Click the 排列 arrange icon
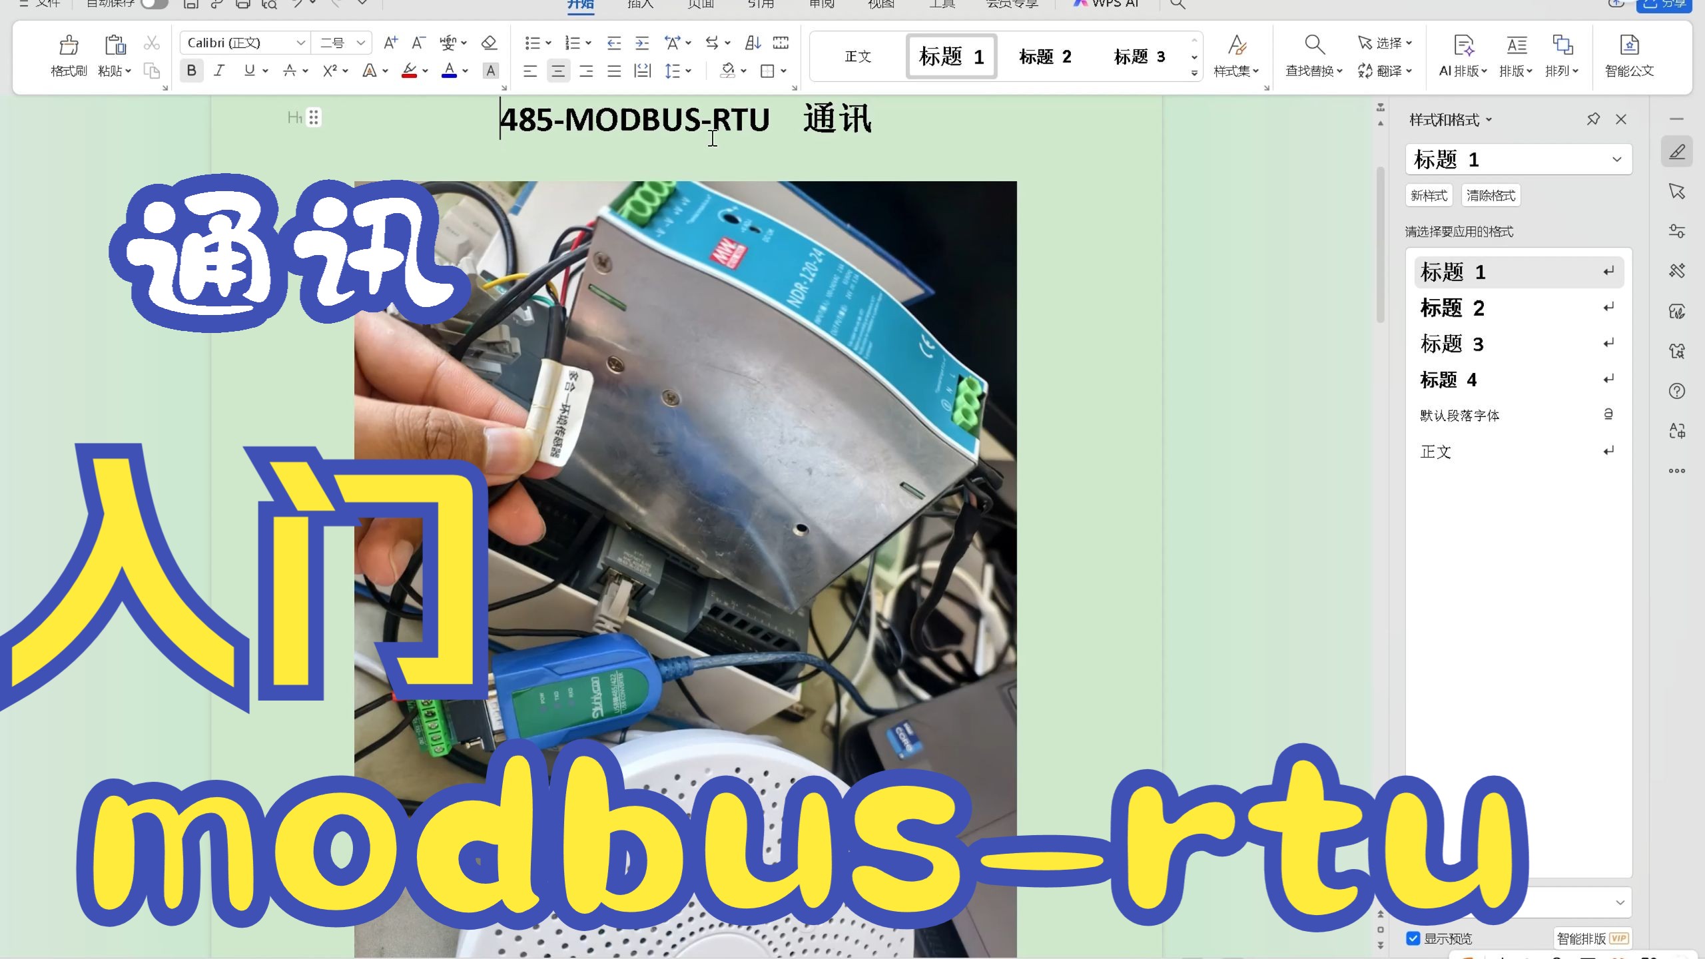Screen dimensions: 1705x959 [x=1562, y=45]
